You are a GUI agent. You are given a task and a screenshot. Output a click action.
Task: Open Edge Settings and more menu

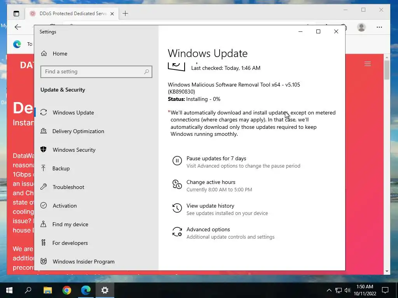[x=379, y=27]
